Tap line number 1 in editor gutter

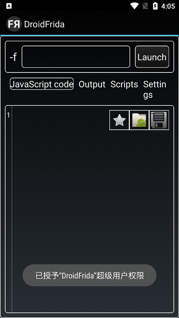8,115
